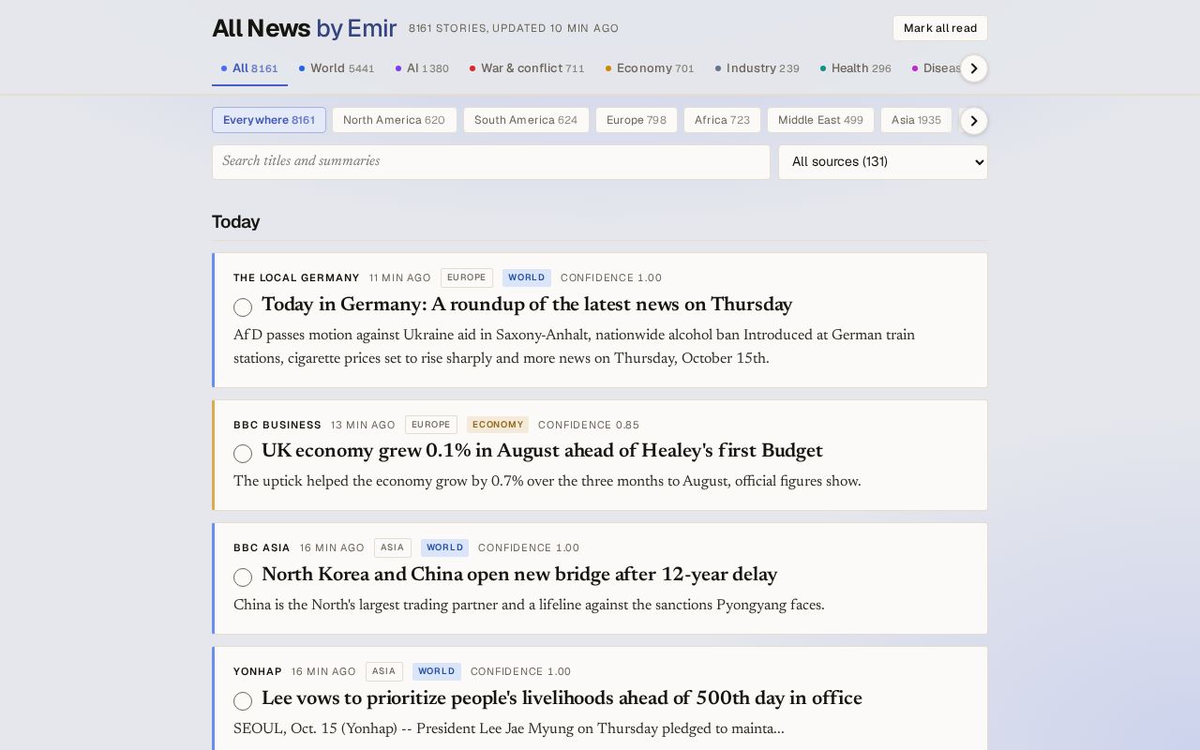
Task: Mark 'Today in Germany' story as read
Action: point(243,307)
